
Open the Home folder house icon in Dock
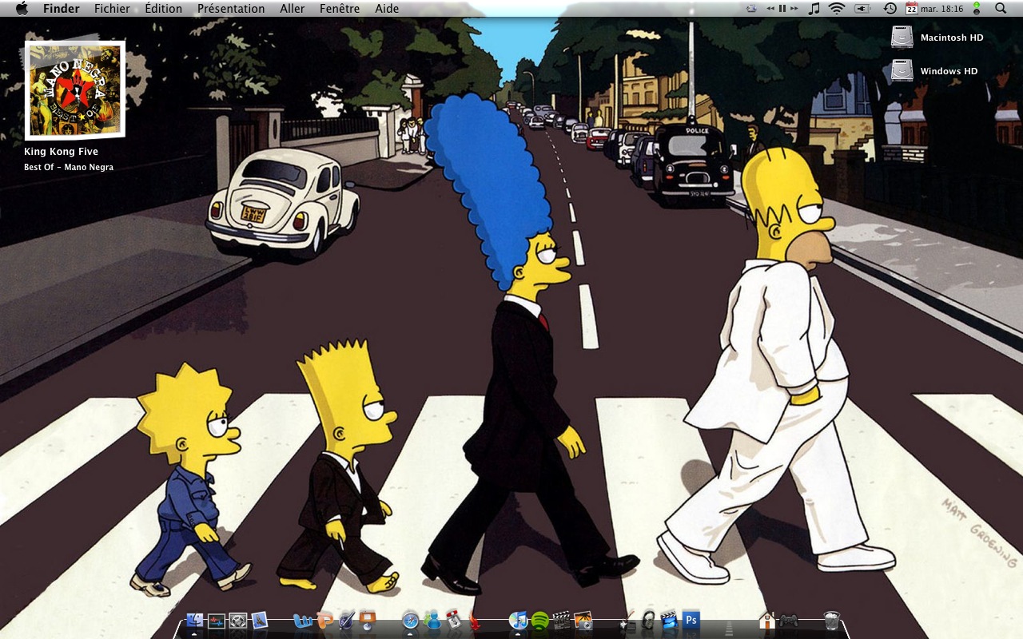(767, 621)
